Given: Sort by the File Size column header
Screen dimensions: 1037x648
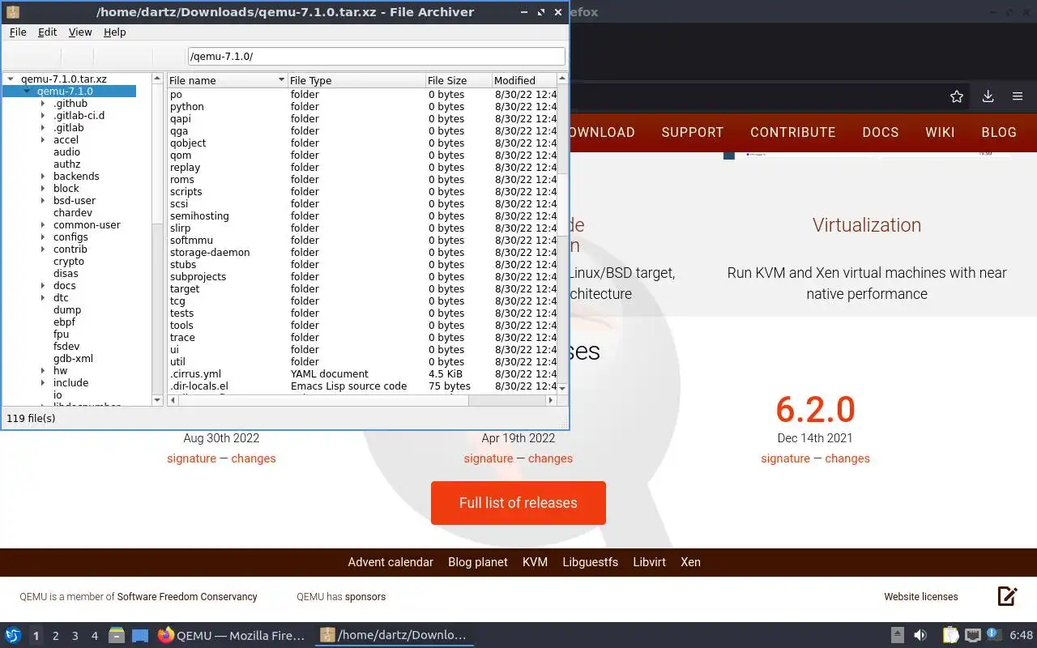Looking at the screenshot, I should (459, 80).
